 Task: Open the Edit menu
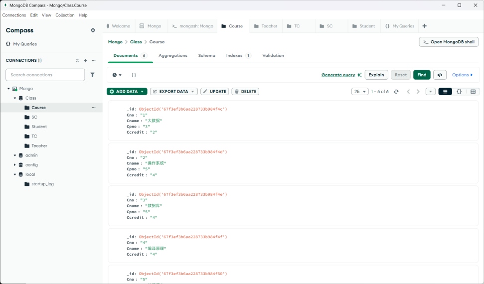tap(34, 15)
